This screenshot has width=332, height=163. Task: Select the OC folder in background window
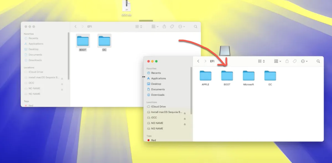(x=104, y=41)
